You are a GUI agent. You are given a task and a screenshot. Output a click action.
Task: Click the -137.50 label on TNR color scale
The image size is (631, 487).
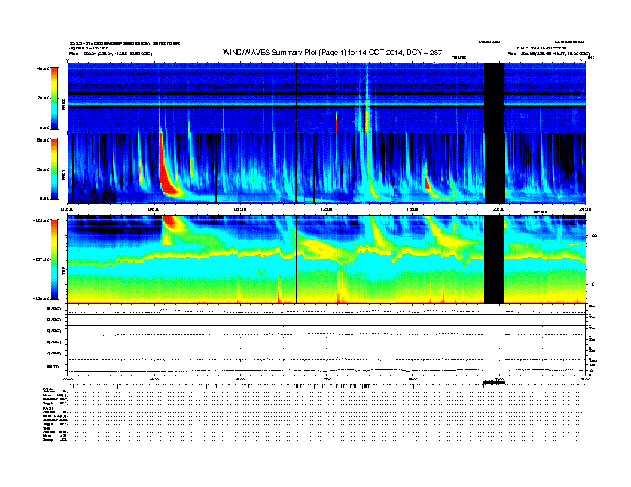(42, 259)
